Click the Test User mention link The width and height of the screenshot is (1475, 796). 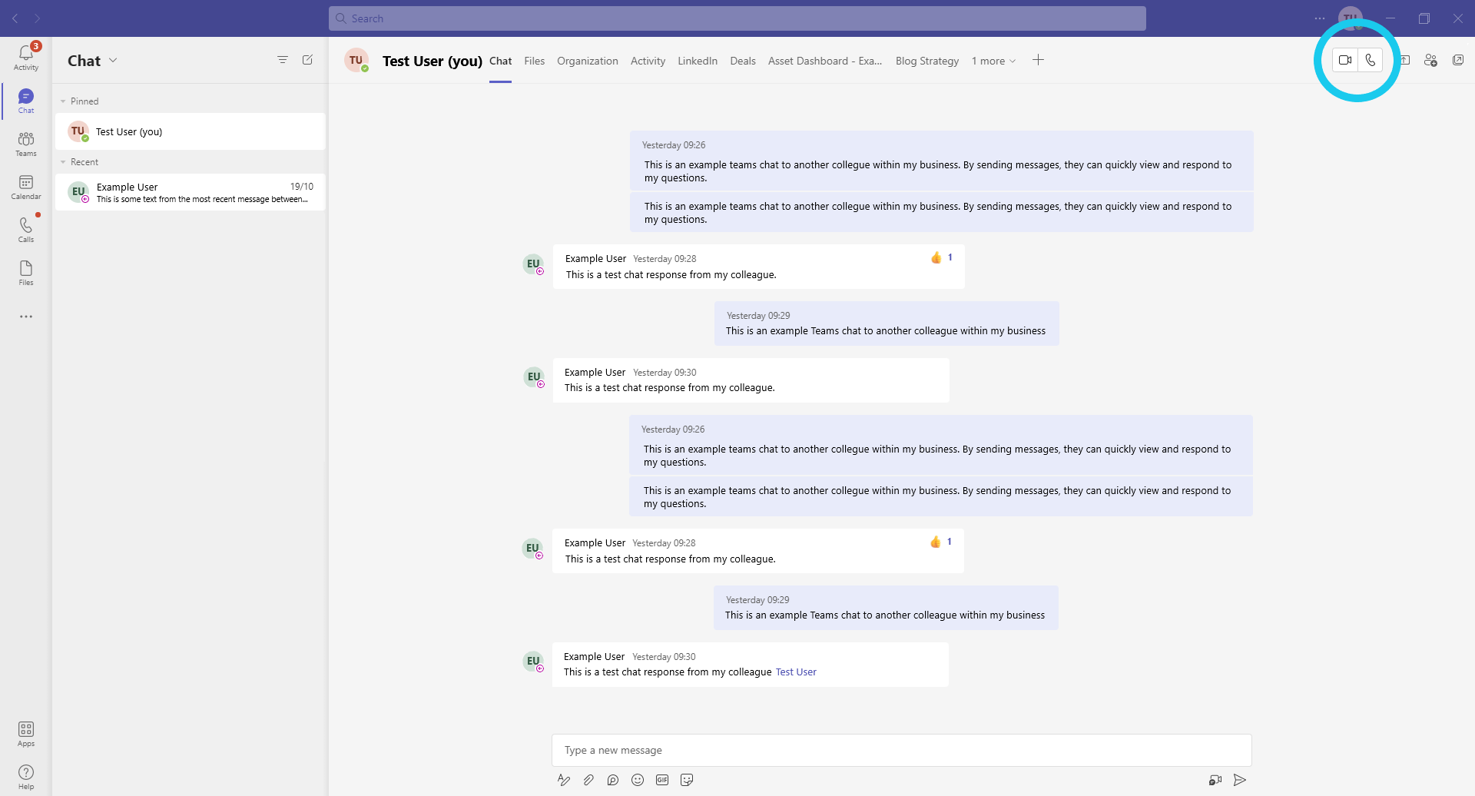tap(796, 672)
